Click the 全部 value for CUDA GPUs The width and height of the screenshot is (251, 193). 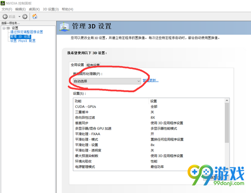(x=154, y=107)
